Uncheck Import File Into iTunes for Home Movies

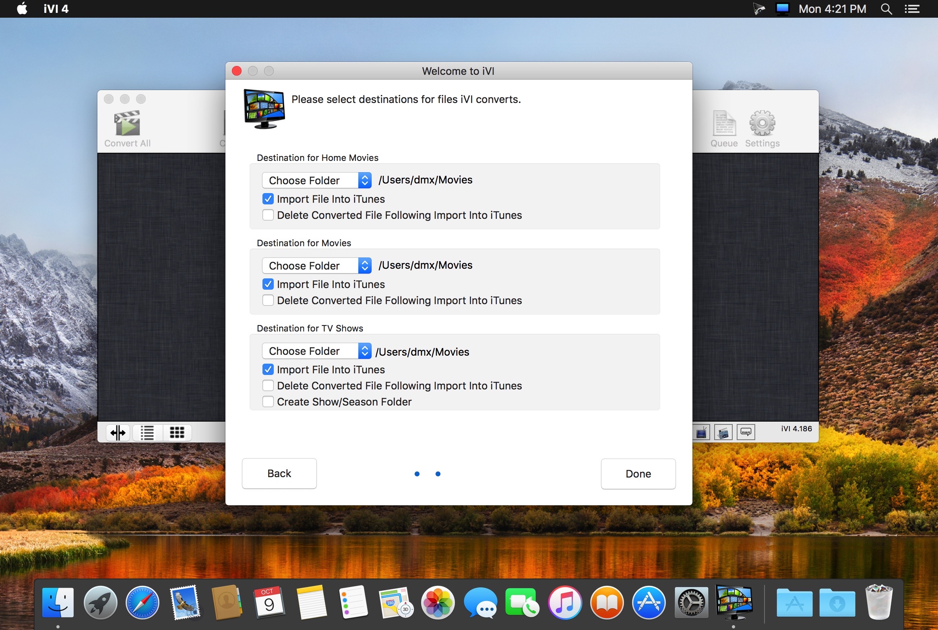pyautogui.click(x=268, y=199)
